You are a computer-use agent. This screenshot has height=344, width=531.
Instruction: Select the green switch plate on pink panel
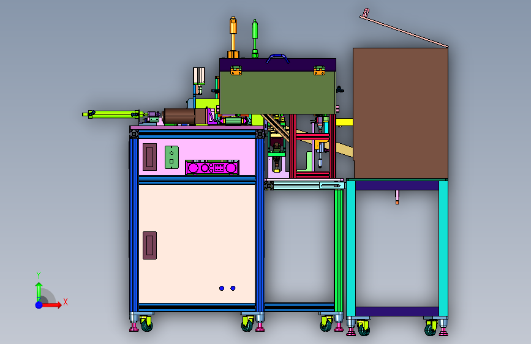[x=171, y=157]
